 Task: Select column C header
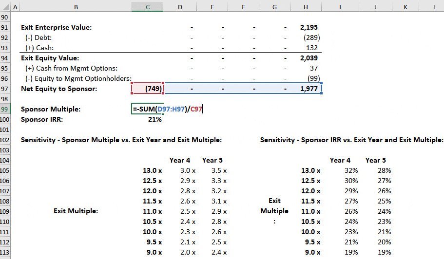(147, 7)
